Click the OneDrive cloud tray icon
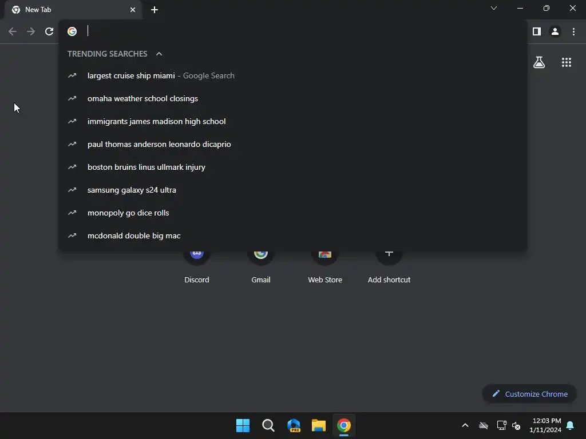This screenshot has width=586, height=439. click(x=484, y=425)
